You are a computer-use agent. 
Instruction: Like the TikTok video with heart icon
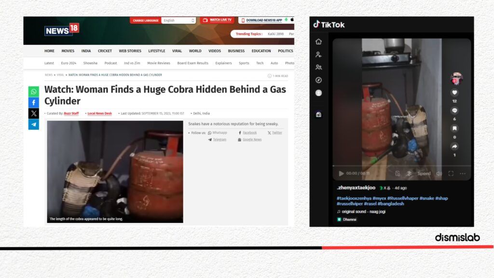pyautogui.click(x=454, y=93)
